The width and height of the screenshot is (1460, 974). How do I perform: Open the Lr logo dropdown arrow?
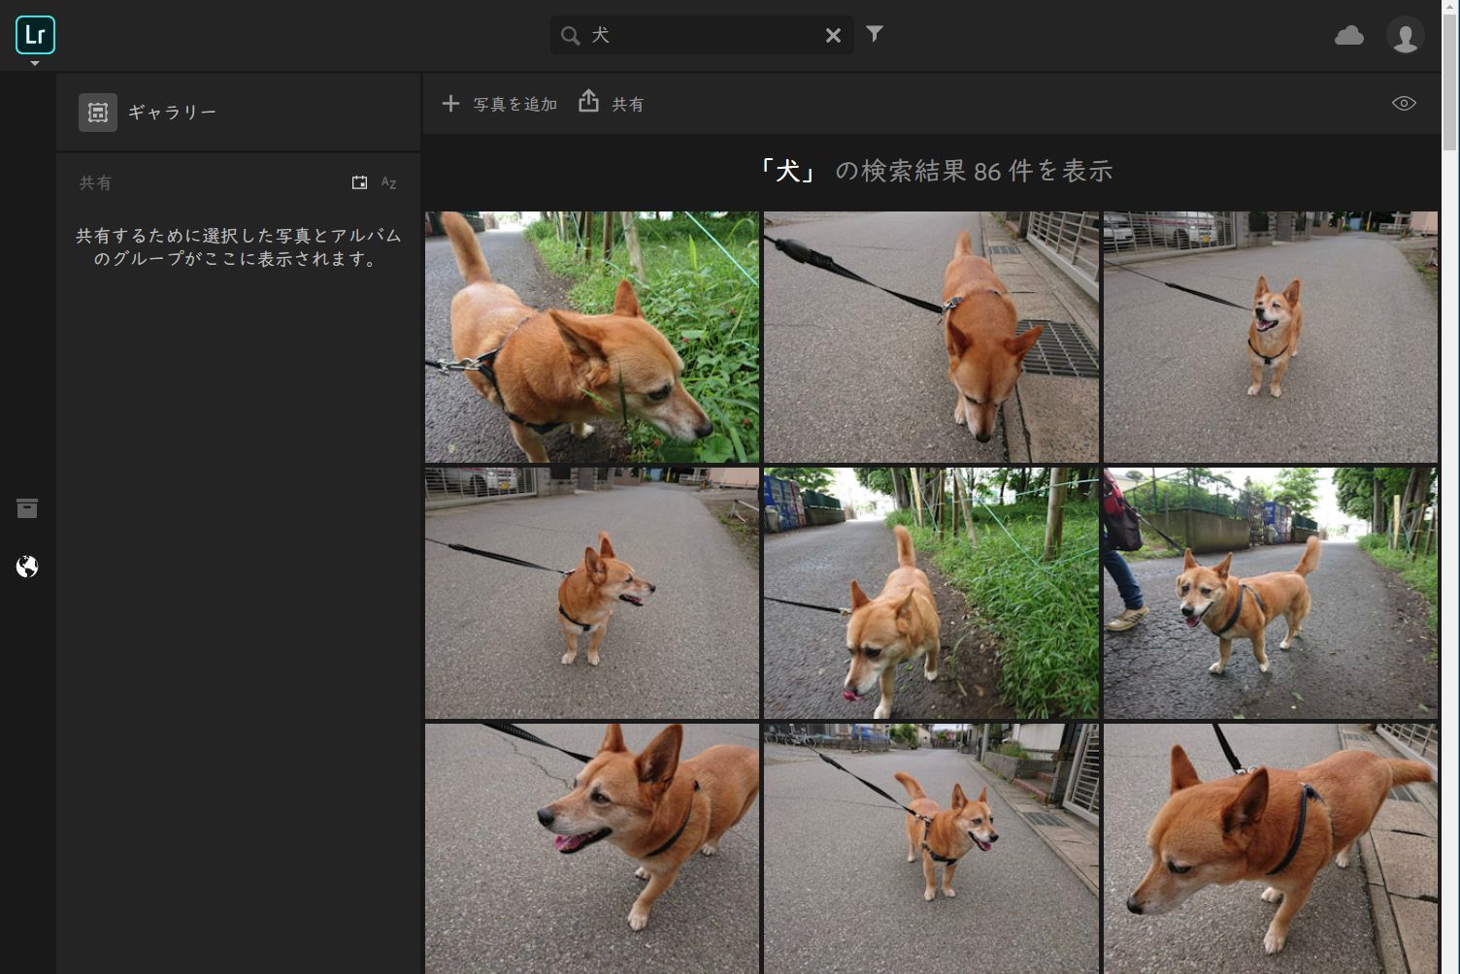(36, 61)
